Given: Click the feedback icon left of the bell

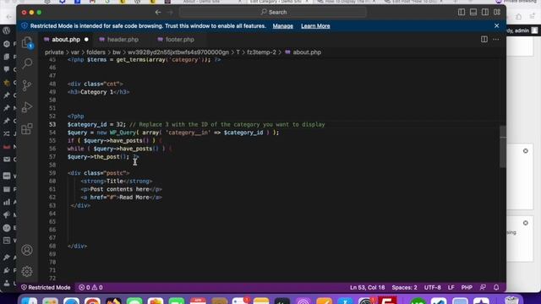Looking at the screenshot, I should click(483, 287).
